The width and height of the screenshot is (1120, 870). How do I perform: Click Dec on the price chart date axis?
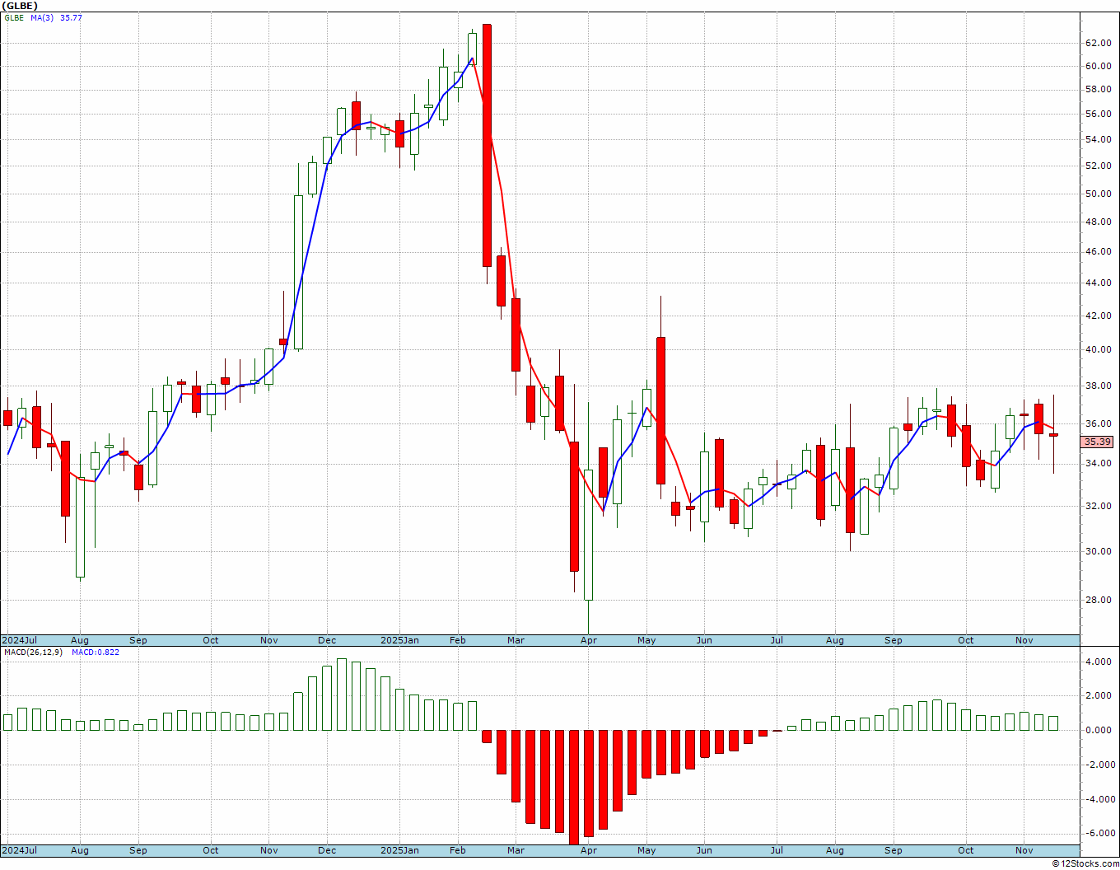pos(327,640)
